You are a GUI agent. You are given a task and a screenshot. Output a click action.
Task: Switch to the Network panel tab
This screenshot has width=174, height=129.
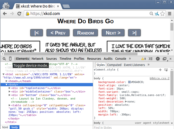point(38,59)
